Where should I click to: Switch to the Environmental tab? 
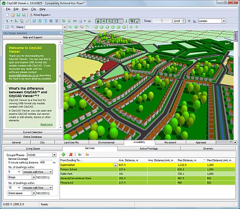[x=106, y=142]
